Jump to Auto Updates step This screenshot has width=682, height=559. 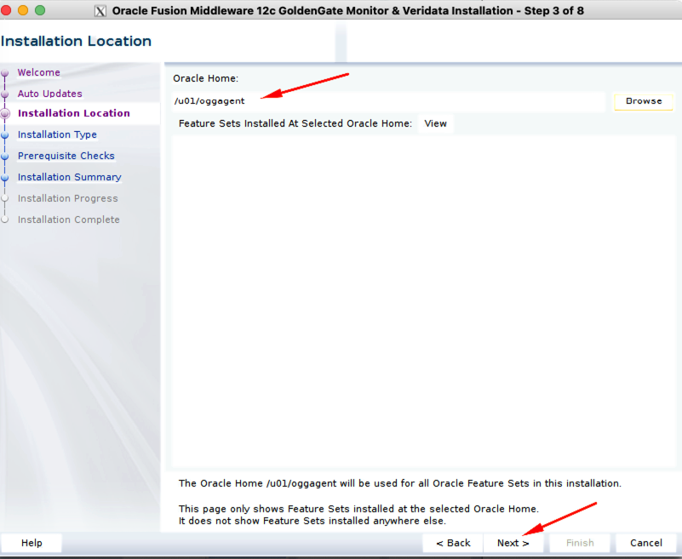(49, 94)
